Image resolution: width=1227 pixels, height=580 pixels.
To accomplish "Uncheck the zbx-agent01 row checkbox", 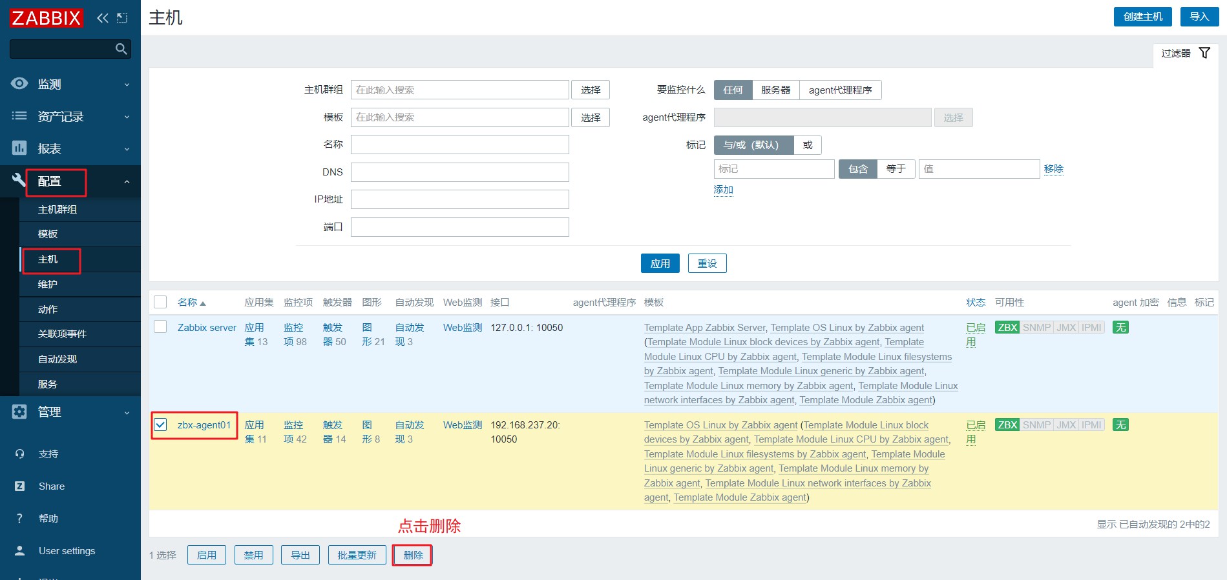I will click(160, 425).
